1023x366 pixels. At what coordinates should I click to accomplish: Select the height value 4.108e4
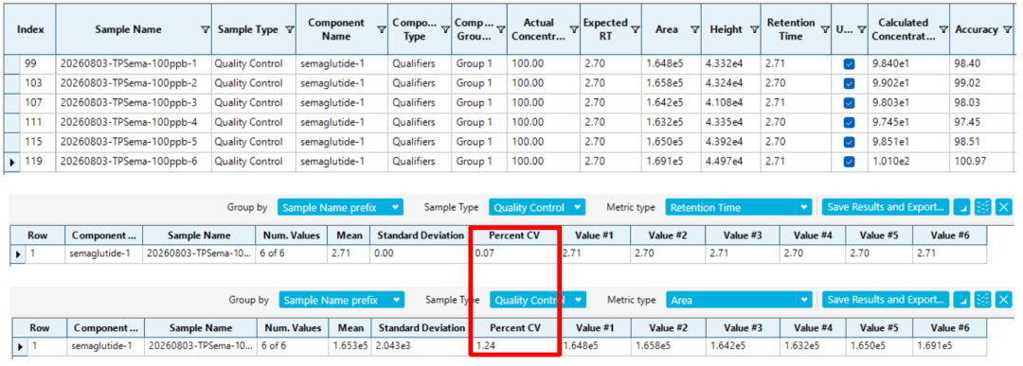(730, 103)
